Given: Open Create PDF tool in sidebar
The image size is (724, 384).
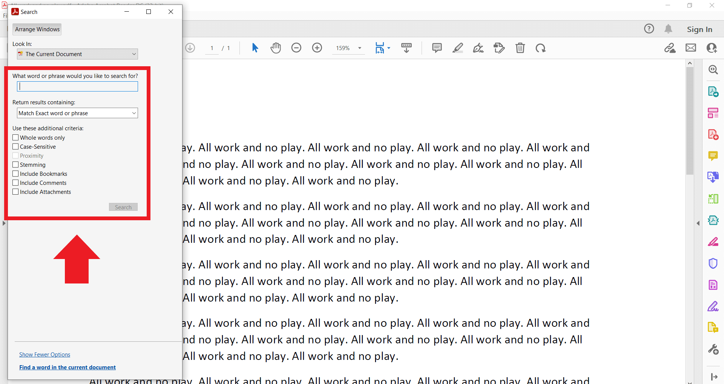Looking at the screenshot, I should click(x=713, y=134).
